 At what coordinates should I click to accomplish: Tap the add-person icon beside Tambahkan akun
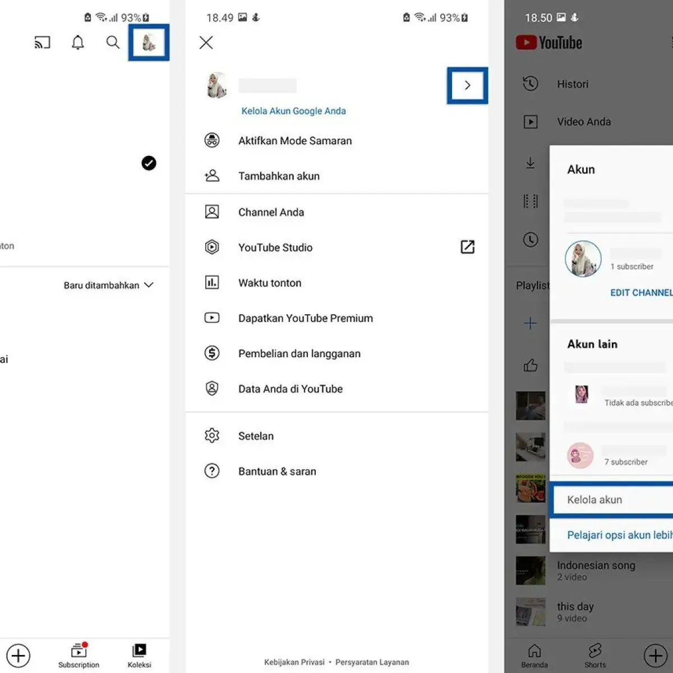(x=212, y=176)
